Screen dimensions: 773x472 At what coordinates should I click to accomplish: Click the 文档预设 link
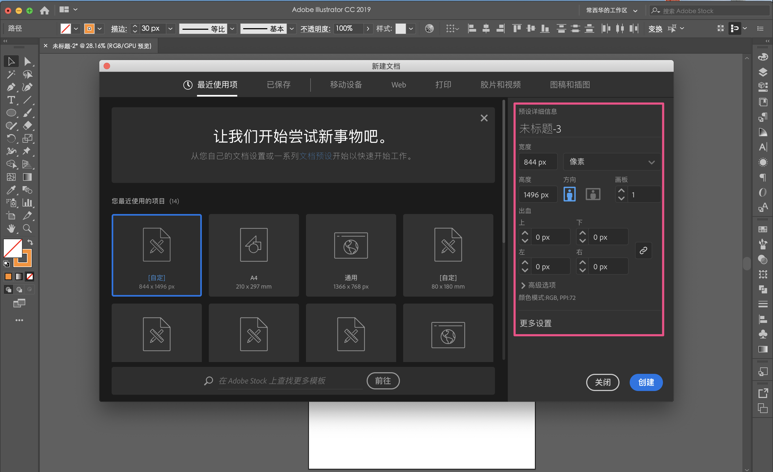[x=315, y=156]
